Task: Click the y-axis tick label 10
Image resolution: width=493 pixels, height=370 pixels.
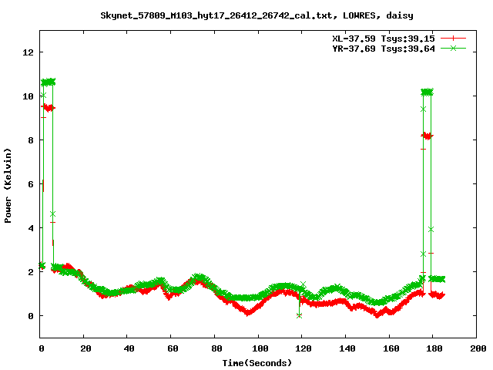Action: point(28,96)
